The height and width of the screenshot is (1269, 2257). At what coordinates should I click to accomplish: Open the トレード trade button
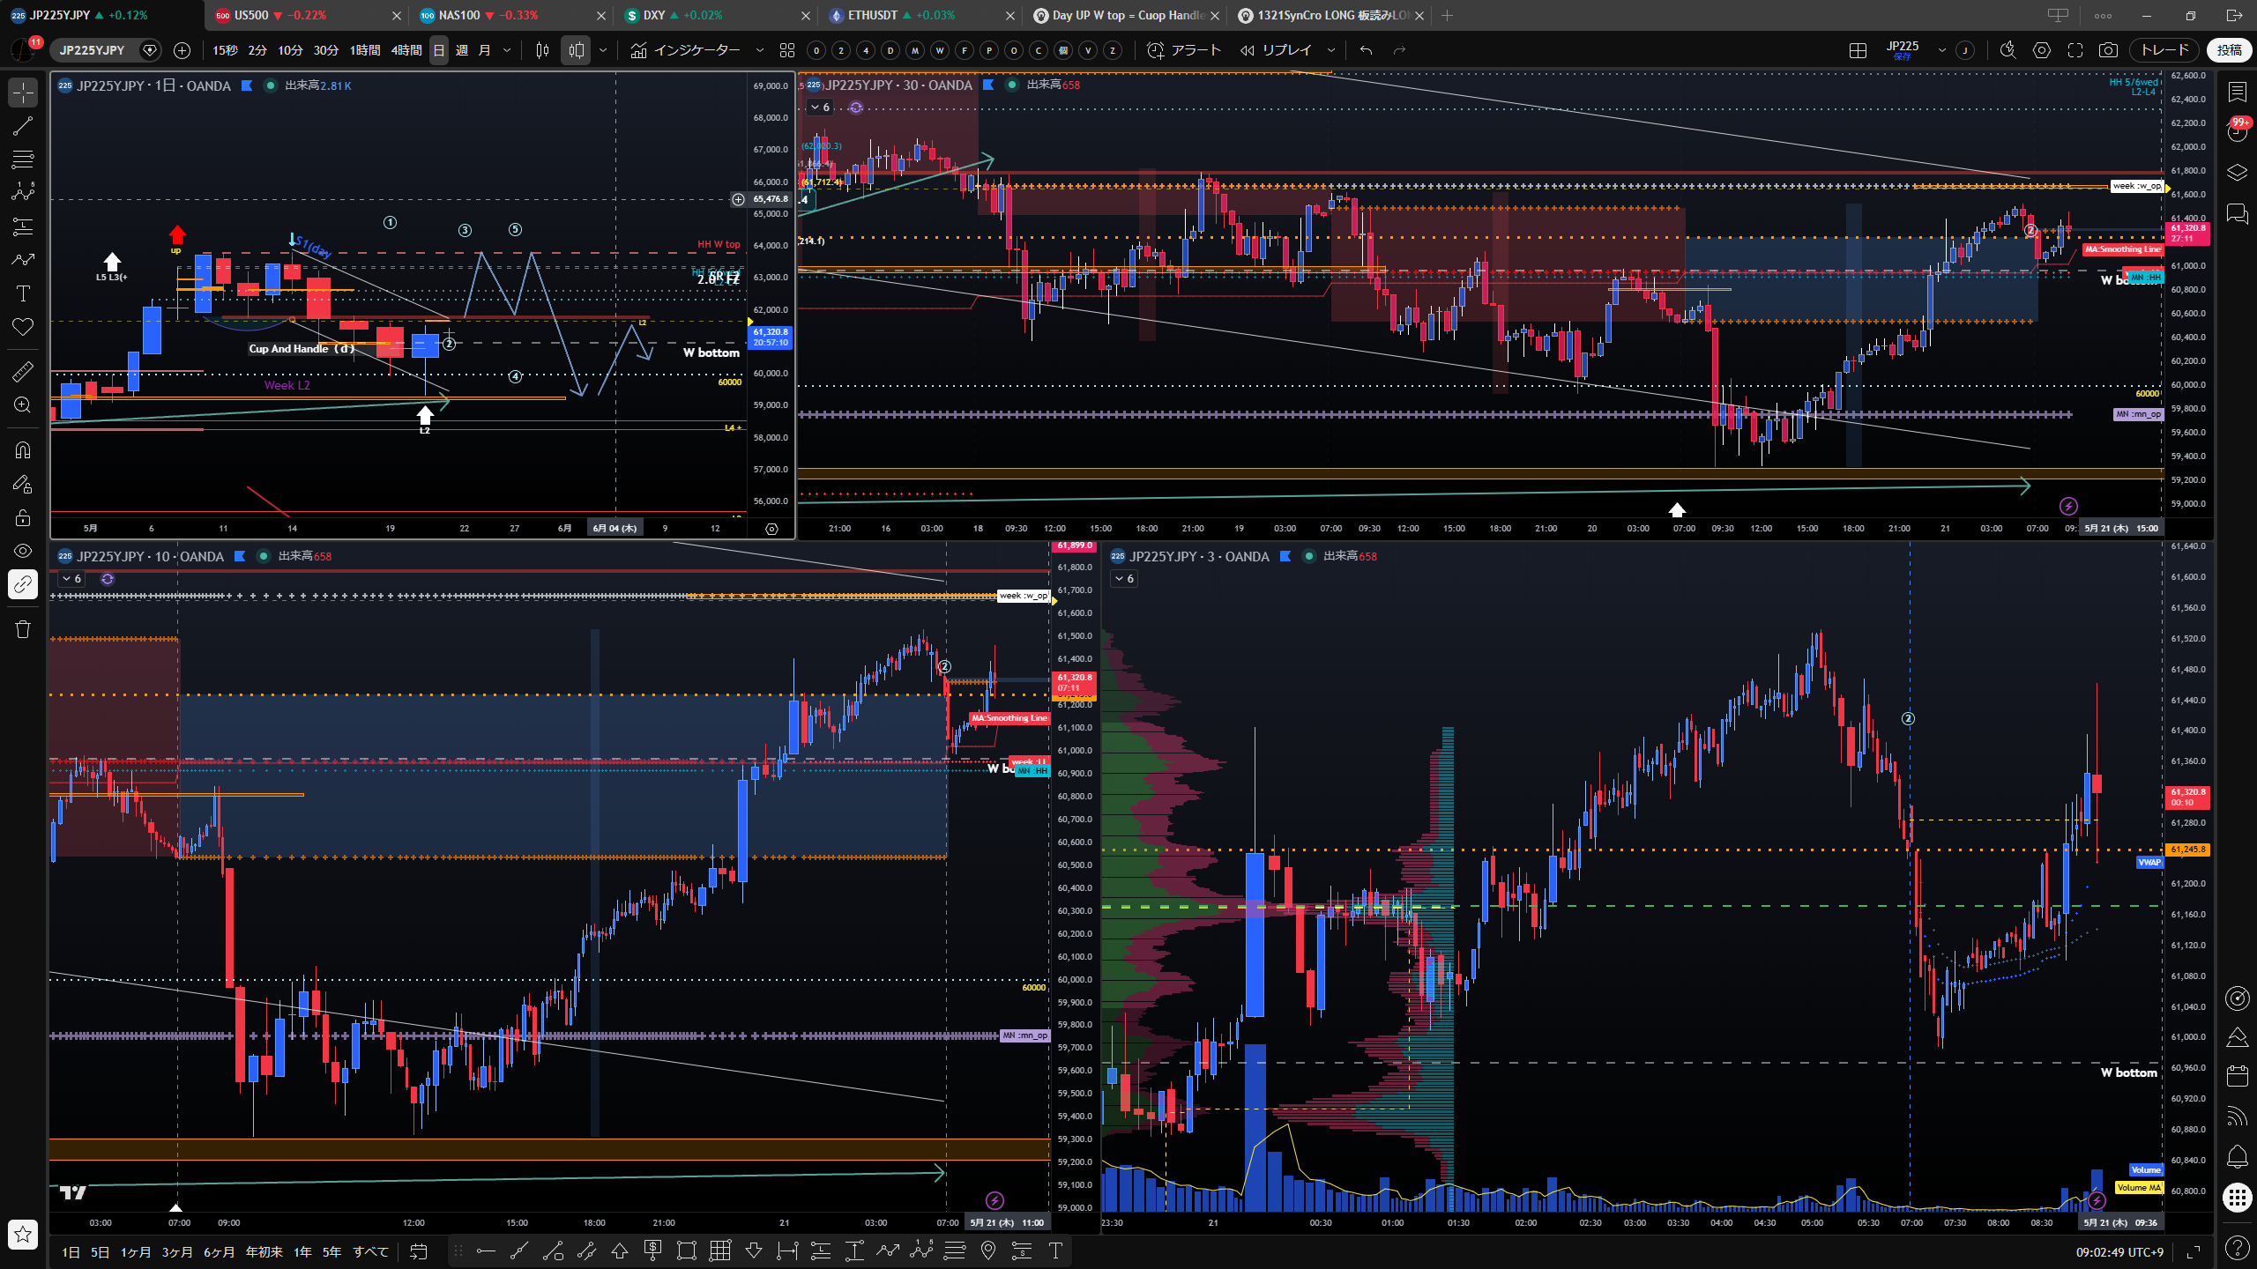[x=2164, y=50]
